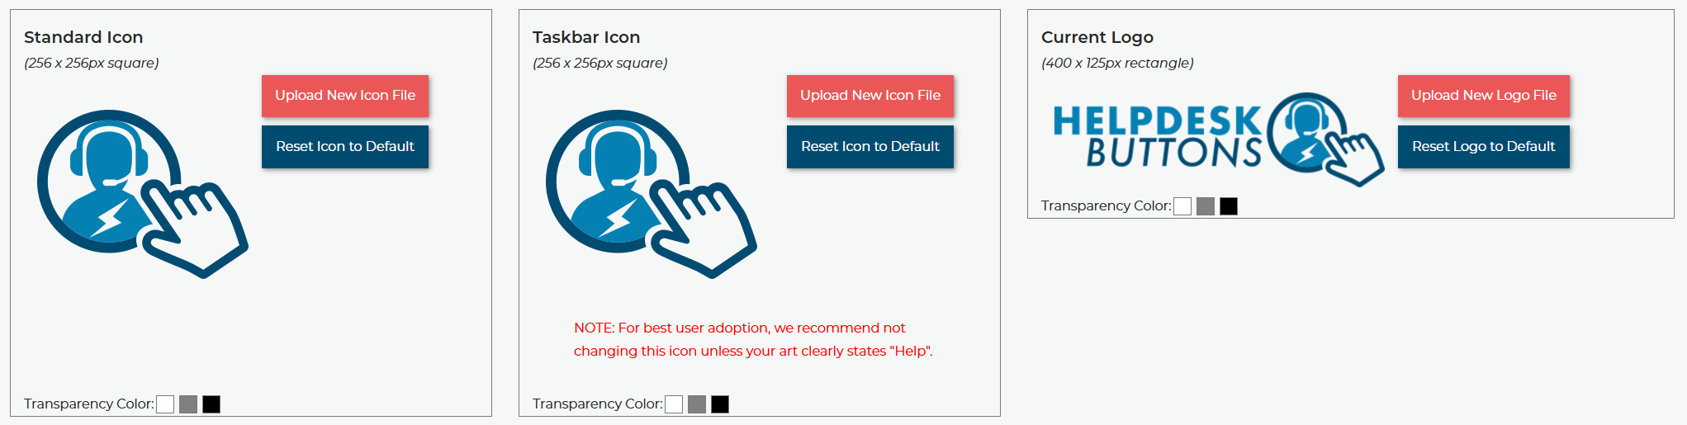Click the Current Logo heading
The image size is (1687, 425).
(1097, 37)
